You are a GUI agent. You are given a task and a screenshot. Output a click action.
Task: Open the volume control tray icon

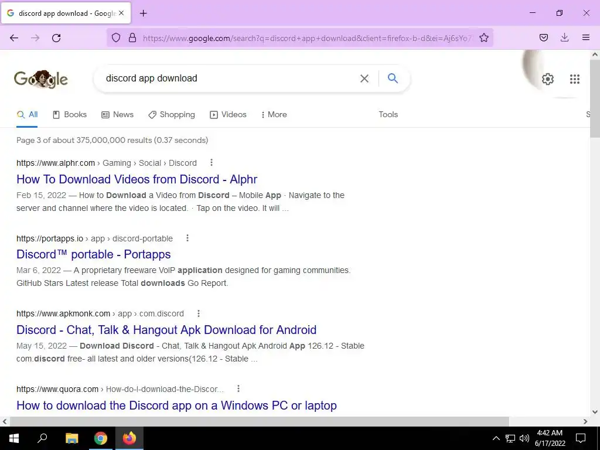pyautogui.click(x=524, y=438)
